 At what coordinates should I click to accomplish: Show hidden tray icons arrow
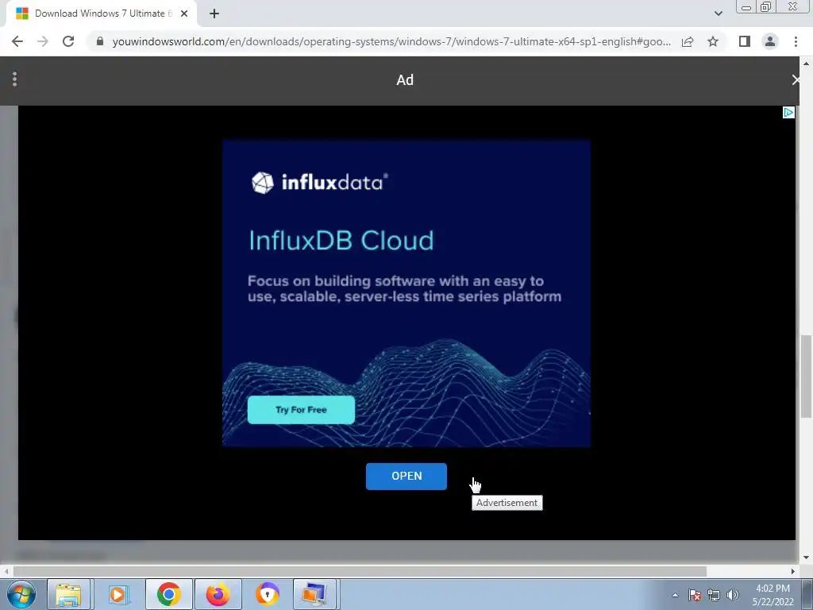pos(675,595)
